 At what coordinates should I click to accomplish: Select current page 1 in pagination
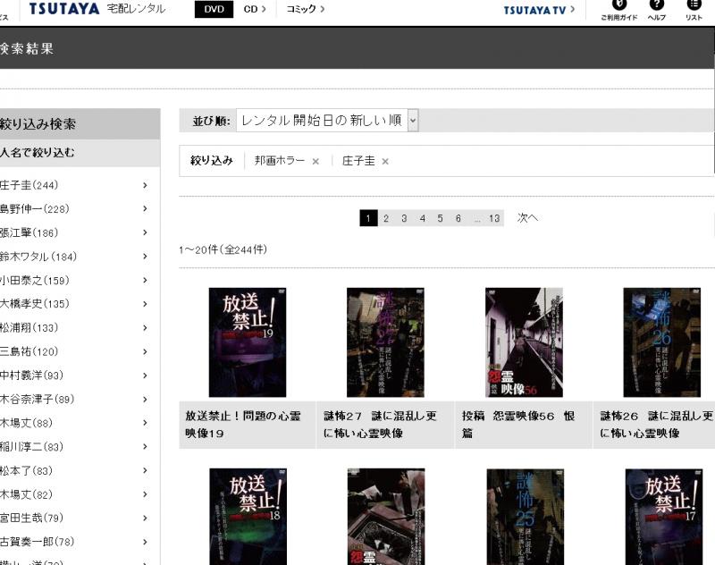tap(368, 218)
